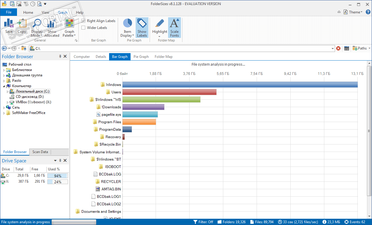This screenshot has height=225, width=372.
Task: Click the Folders: 19,326 status entry
Action: 231,222
